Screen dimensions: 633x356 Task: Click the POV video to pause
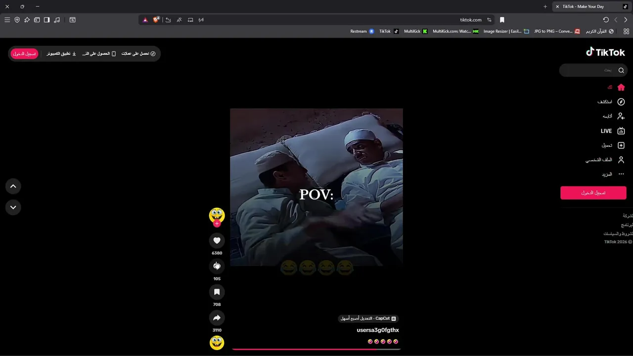(x=316, y=187)
